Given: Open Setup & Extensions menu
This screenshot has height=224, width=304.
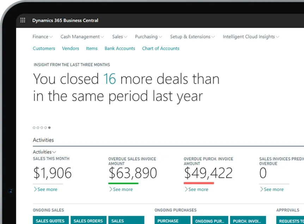Looking at the screenshot, I should pos(192,37).
